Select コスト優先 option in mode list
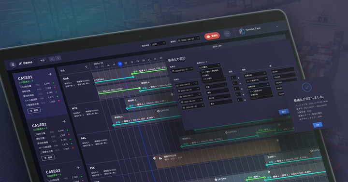Viewport: 348px width, 182px height. tap(210, 71)
